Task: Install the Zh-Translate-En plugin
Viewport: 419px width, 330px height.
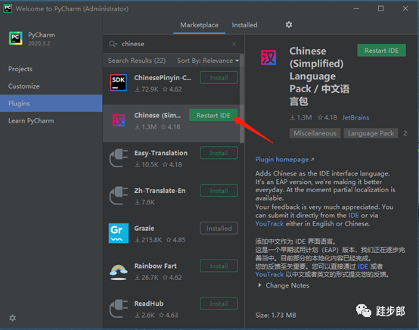Action: coord(219,191)
